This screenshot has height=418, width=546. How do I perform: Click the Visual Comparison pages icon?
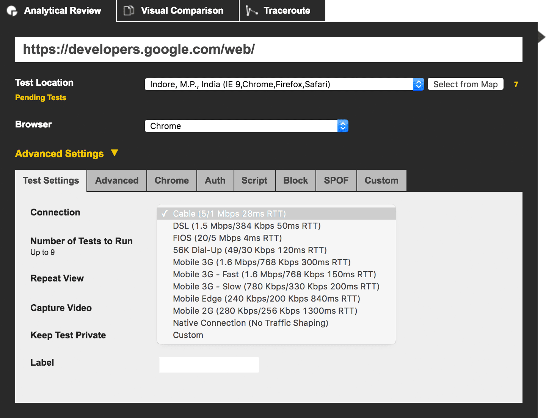pyautogui.click(x=128, y=11)
